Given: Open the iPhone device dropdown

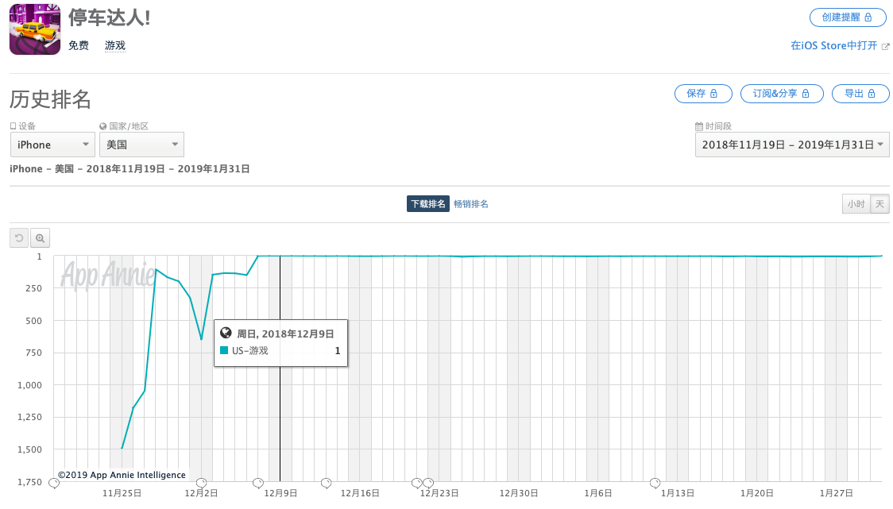Looking at the screenshot, I should click(53, 145).
